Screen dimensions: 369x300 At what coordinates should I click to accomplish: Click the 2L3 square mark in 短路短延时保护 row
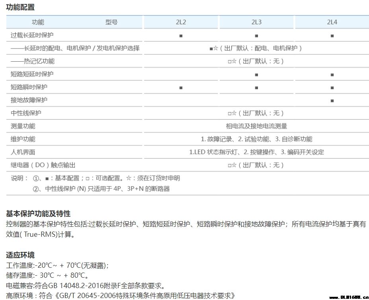coord(256,75)
